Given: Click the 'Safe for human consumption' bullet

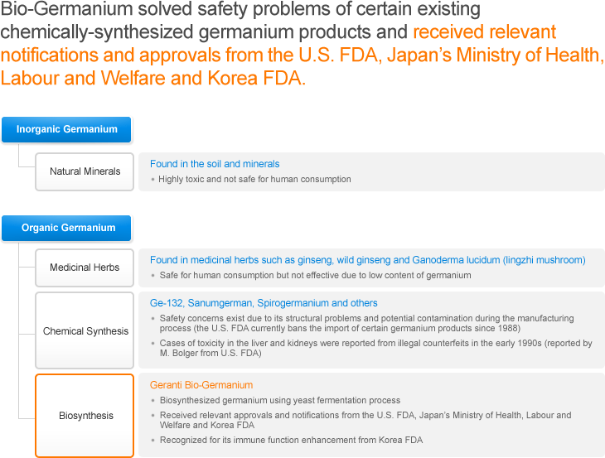Looking at the screenshot, I should click(x=315, y=275).
